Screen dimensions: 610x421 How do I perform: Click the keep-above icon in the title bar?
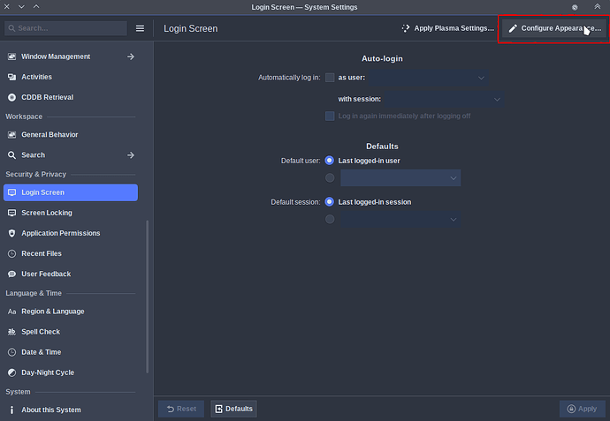tap(597, 6)
